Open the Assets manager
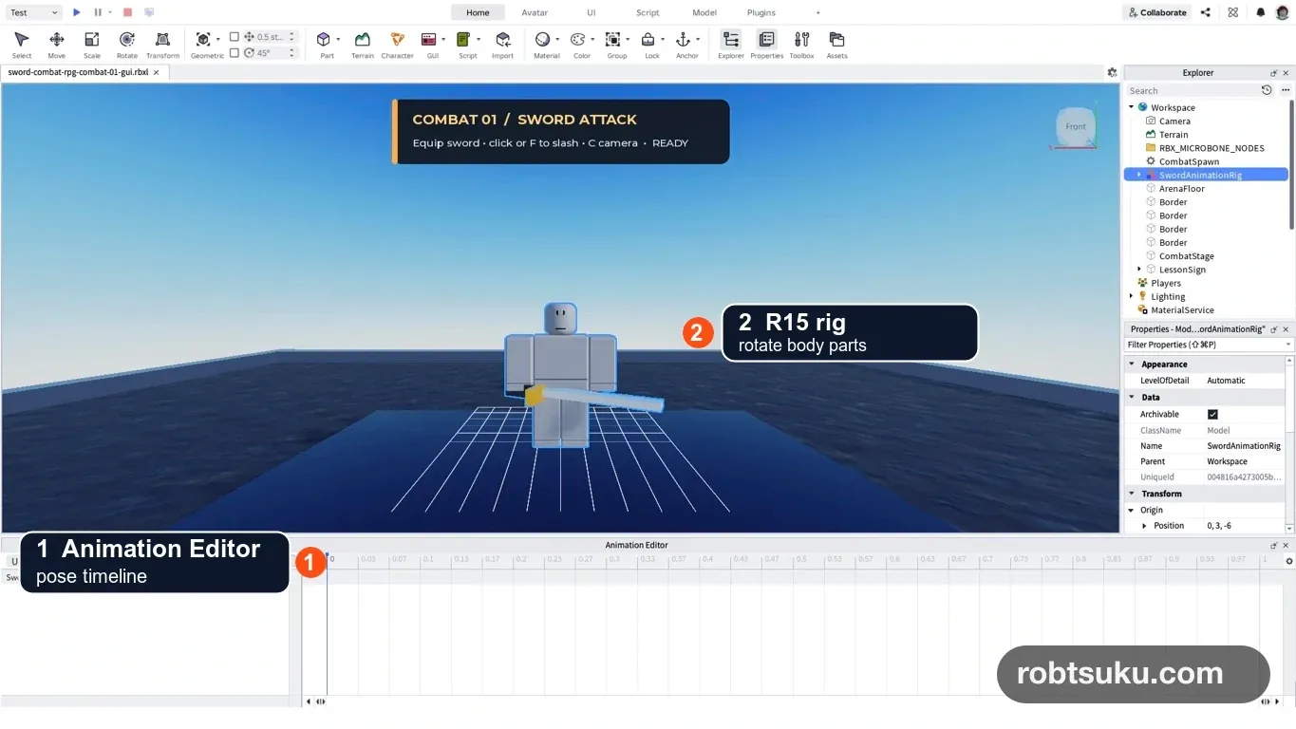Image resolution: width=1296 pixels, height=729 pixels. click(836, 44)
